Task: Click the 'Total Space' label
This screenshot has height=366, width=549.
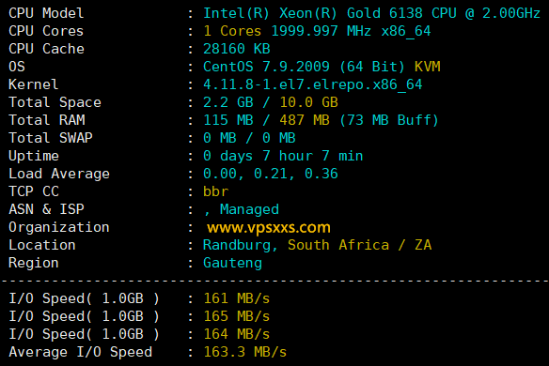Action: [x=55, y=102]
